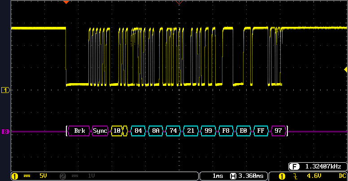Click the horizontal position H icon
Screen dimensions: 348x181
(233, 176)
